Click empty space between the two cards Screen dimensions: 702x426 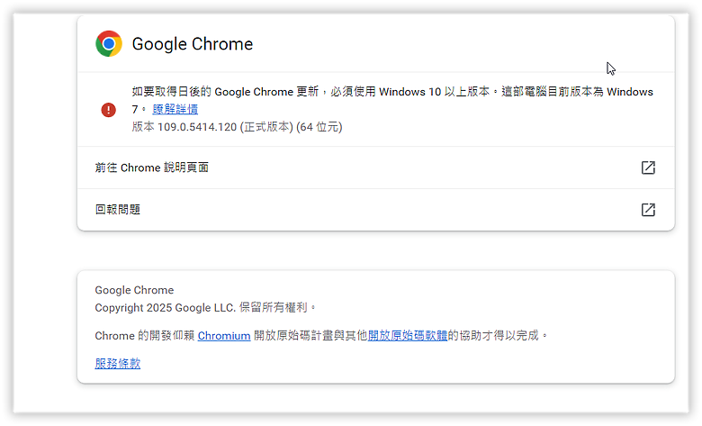click(375, 251)
